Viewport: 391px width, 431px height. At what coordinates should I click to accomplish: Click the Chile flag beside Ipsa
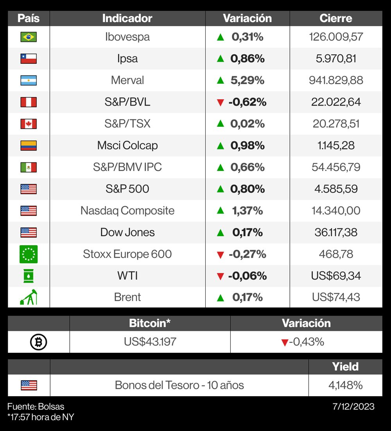[29, 59]
